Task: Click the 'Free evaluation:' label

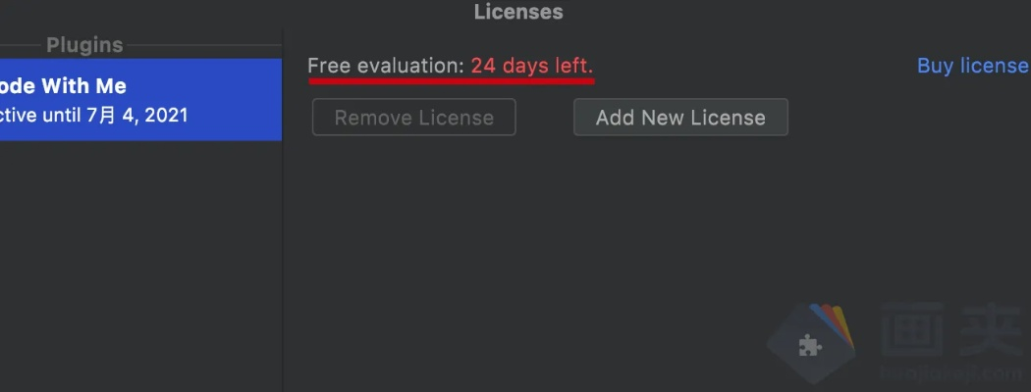Action: tap(387, 66)
